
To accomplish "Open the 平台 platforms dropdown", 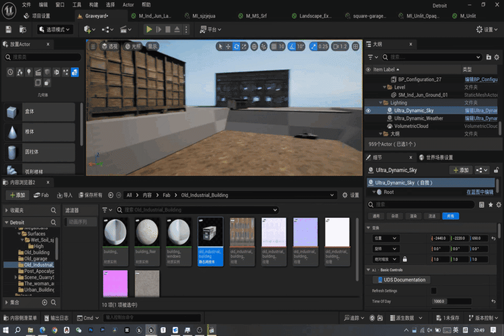I will tap(211, 29).
